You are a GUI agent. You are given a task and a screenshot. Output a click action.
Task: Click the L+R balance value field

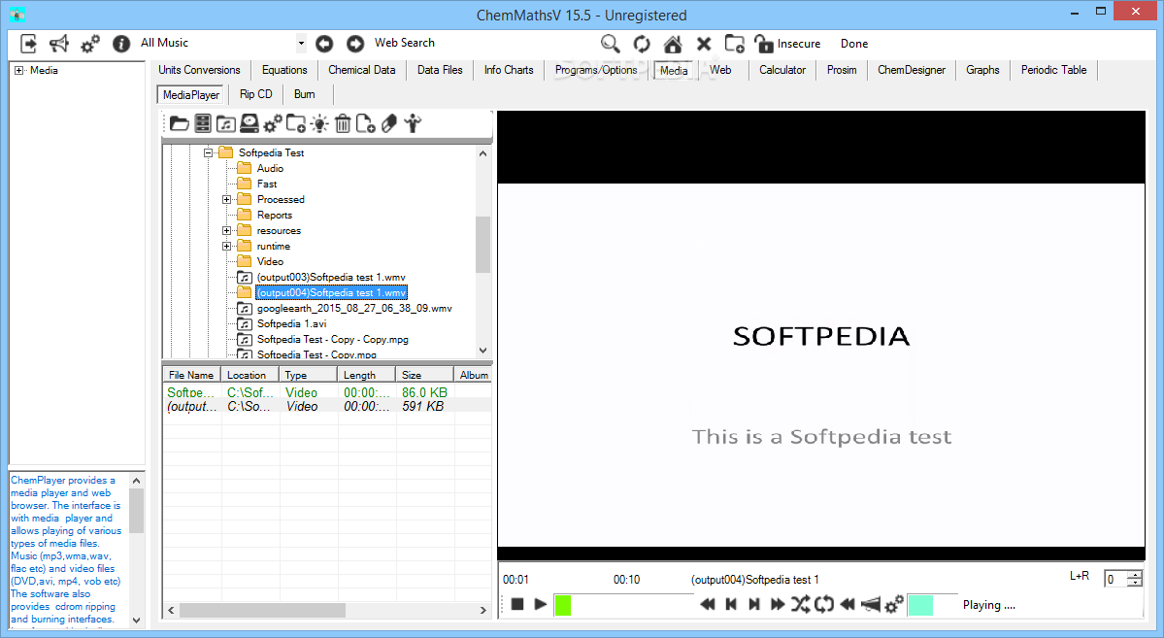point(1115,580)
